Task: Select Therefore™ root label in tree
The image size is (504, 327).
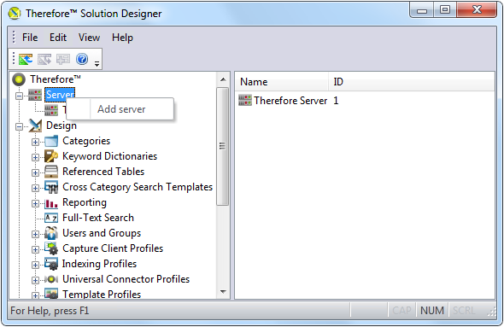Action: (56, 79)
